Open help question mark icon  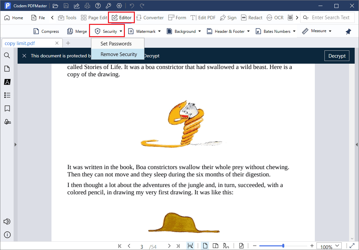point(98,6)
